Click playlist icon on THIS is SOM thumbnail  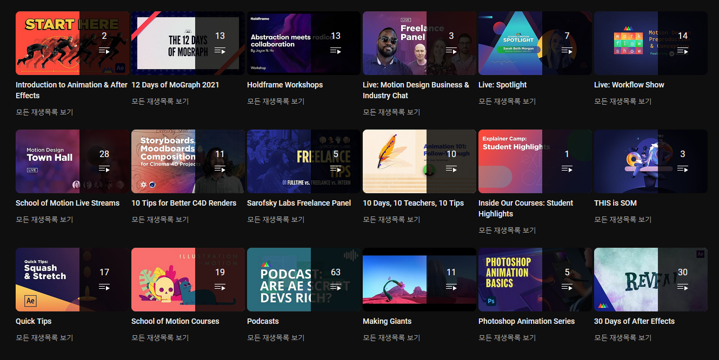(x=683, y=169)
